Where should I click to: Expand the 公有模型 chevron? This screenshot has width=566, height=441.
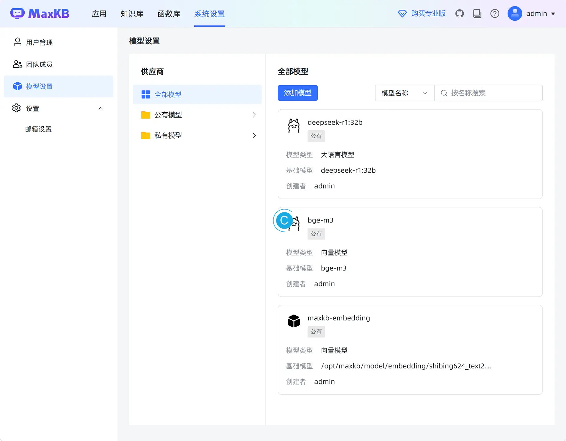[254, 115]
